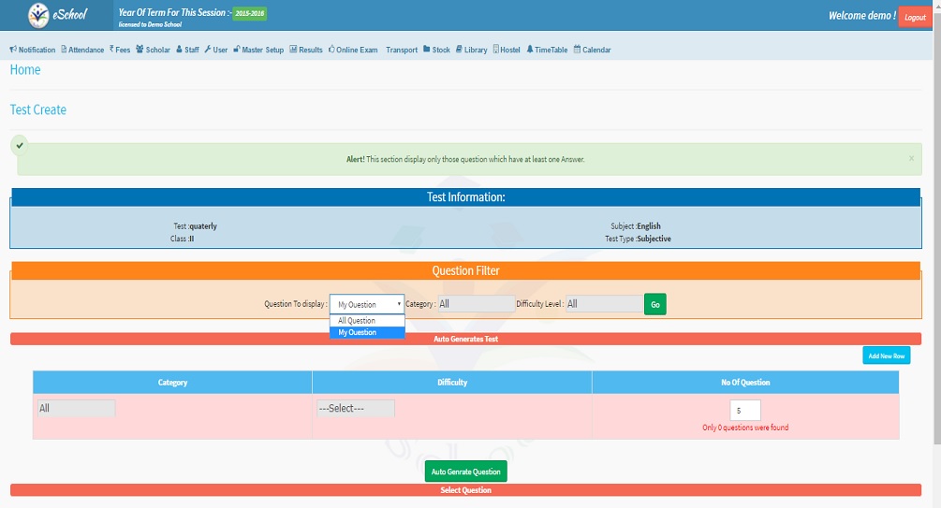Screen dimensions: 941x508
Task: Open the Fees menu
Action: [x=120, y=50]
